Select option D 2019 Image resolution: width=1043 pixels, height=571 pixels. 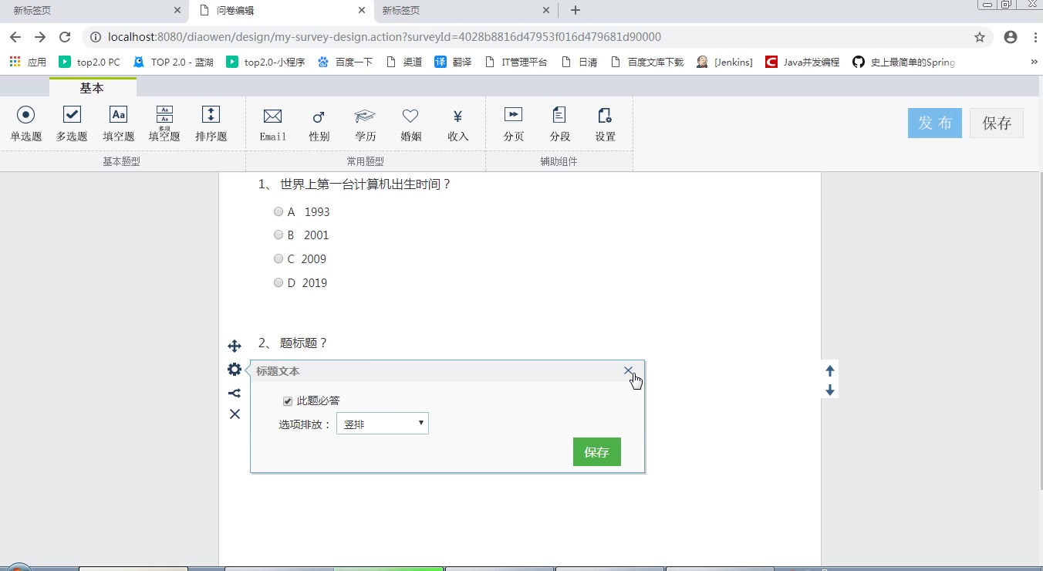278,282
